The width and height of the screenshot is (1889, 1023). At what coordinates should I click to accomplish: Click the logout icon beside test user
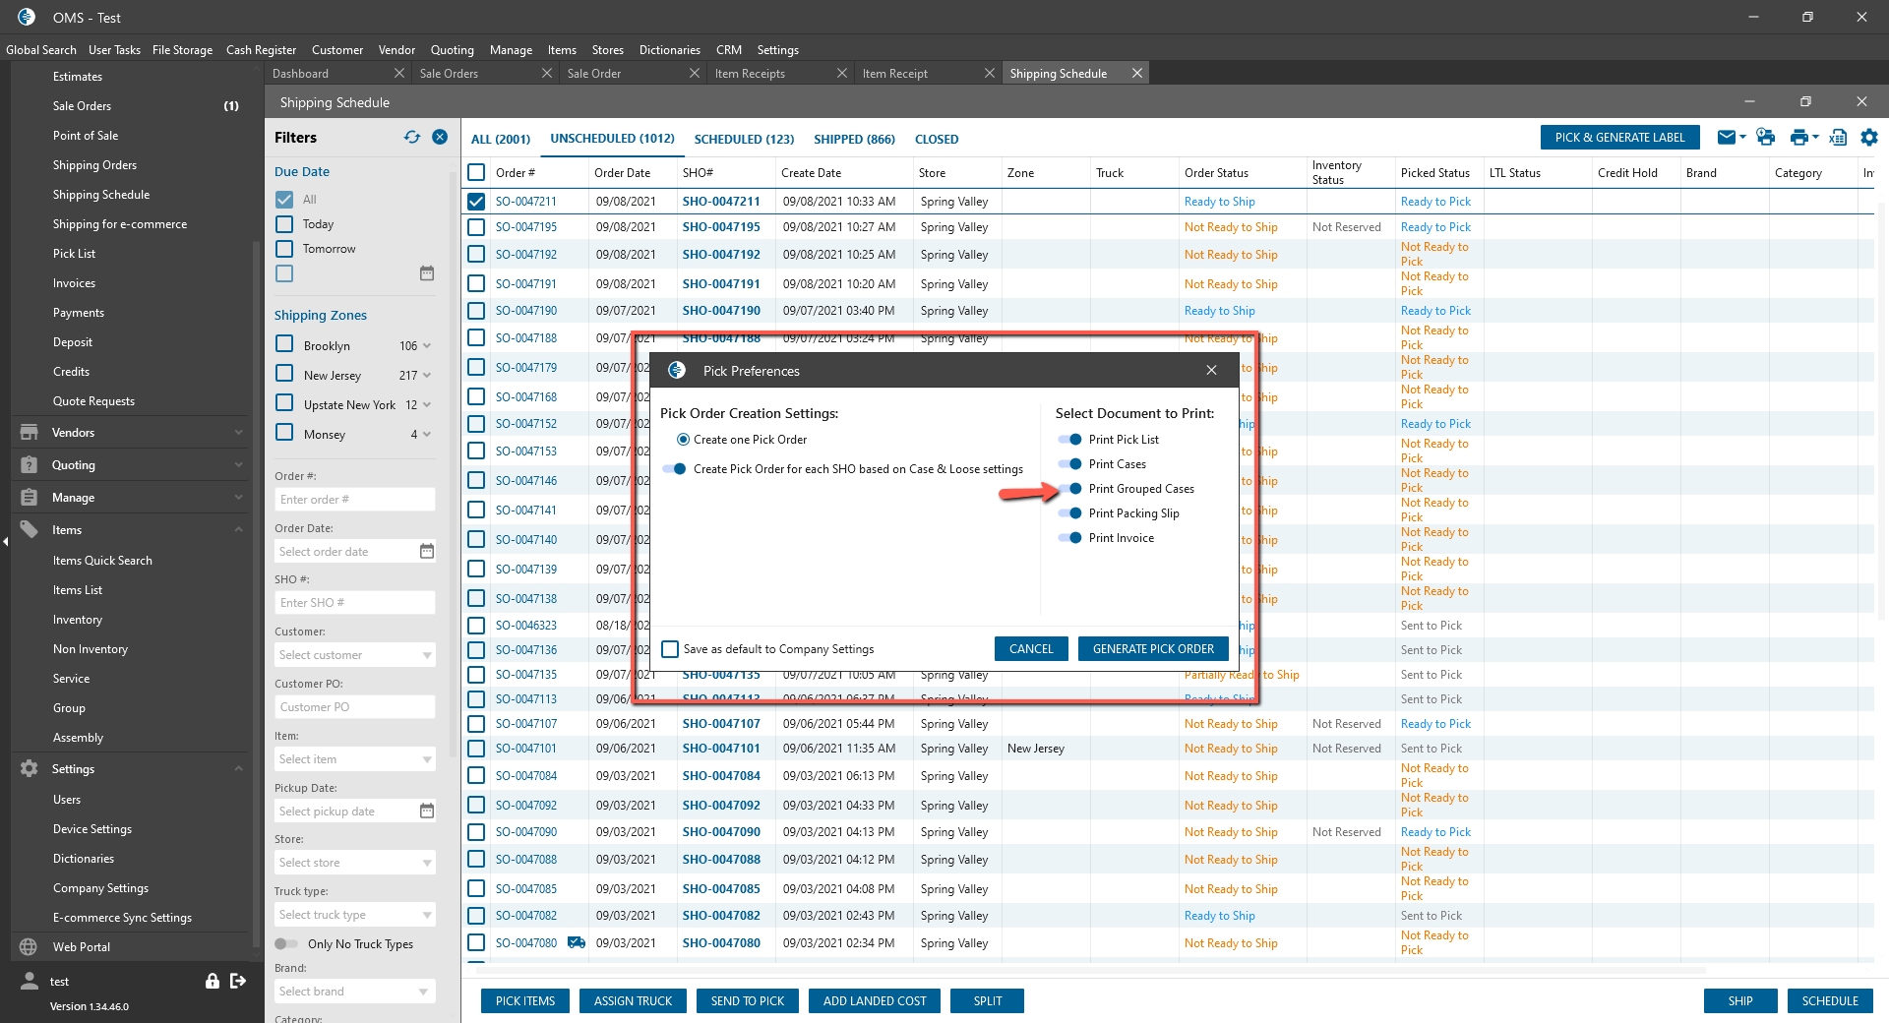pyautogui.click(x=238, y=981)
